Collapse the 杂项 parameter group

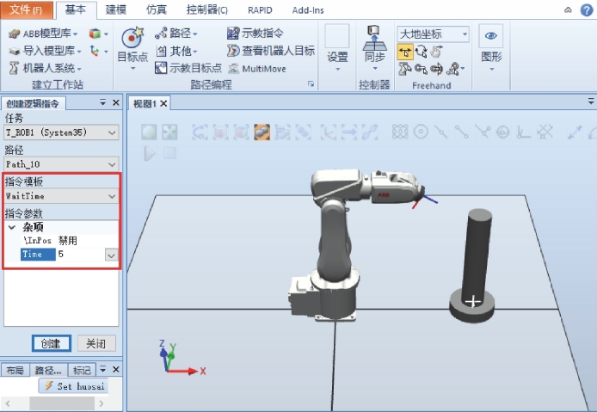point(12,228)
